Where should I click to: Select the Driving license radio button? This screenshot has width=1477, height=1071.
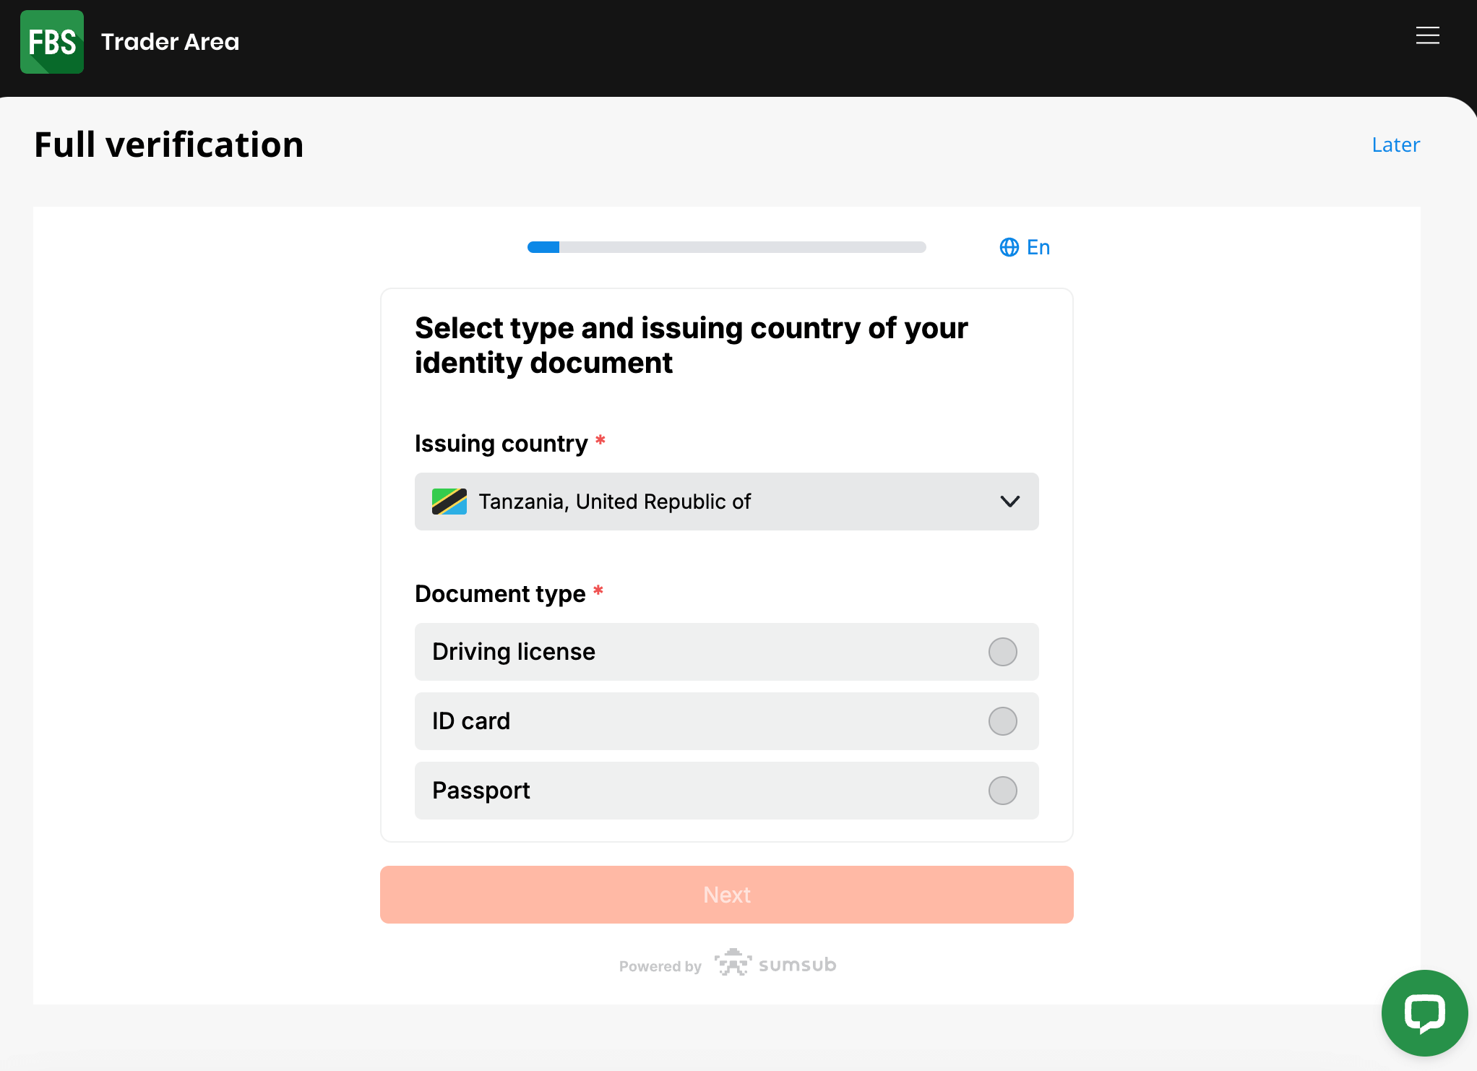(1002, 653)
